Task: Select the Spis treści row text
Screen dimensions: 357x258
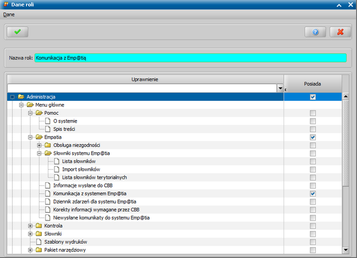Action: (64, 129)
